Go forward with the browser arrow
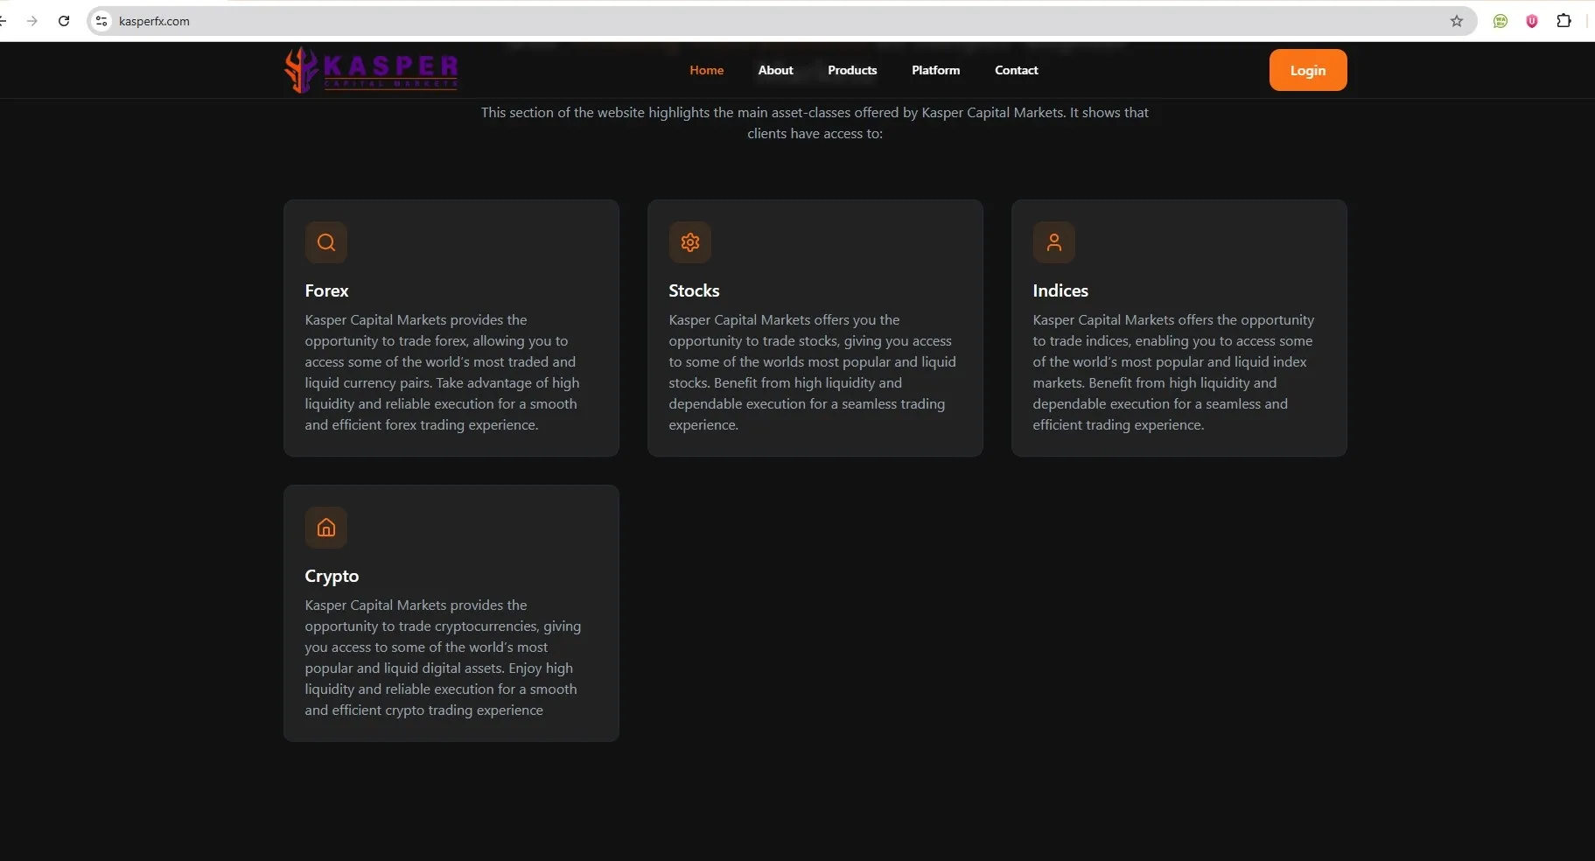The image size is (1595, 861). [32, 21]
